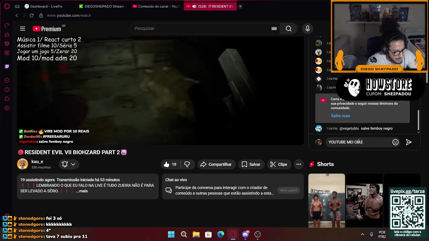Click the address bar URL

click(69, 15)
